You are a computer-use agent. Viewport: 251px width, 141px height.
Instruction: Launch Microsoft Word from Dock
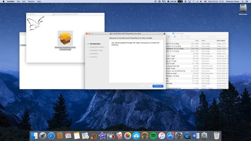pos(196,136)
